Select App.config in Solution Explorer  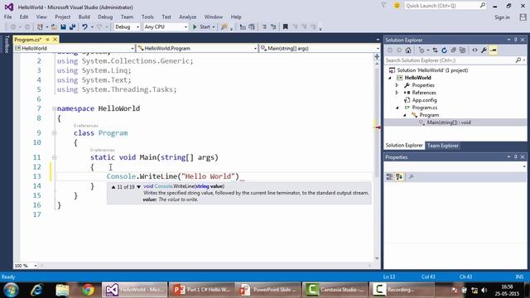coord(424,100)
